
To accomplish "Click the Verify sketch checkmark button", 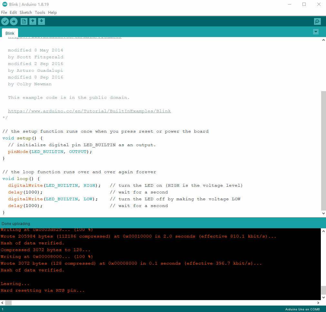I will tap(5, 21).
